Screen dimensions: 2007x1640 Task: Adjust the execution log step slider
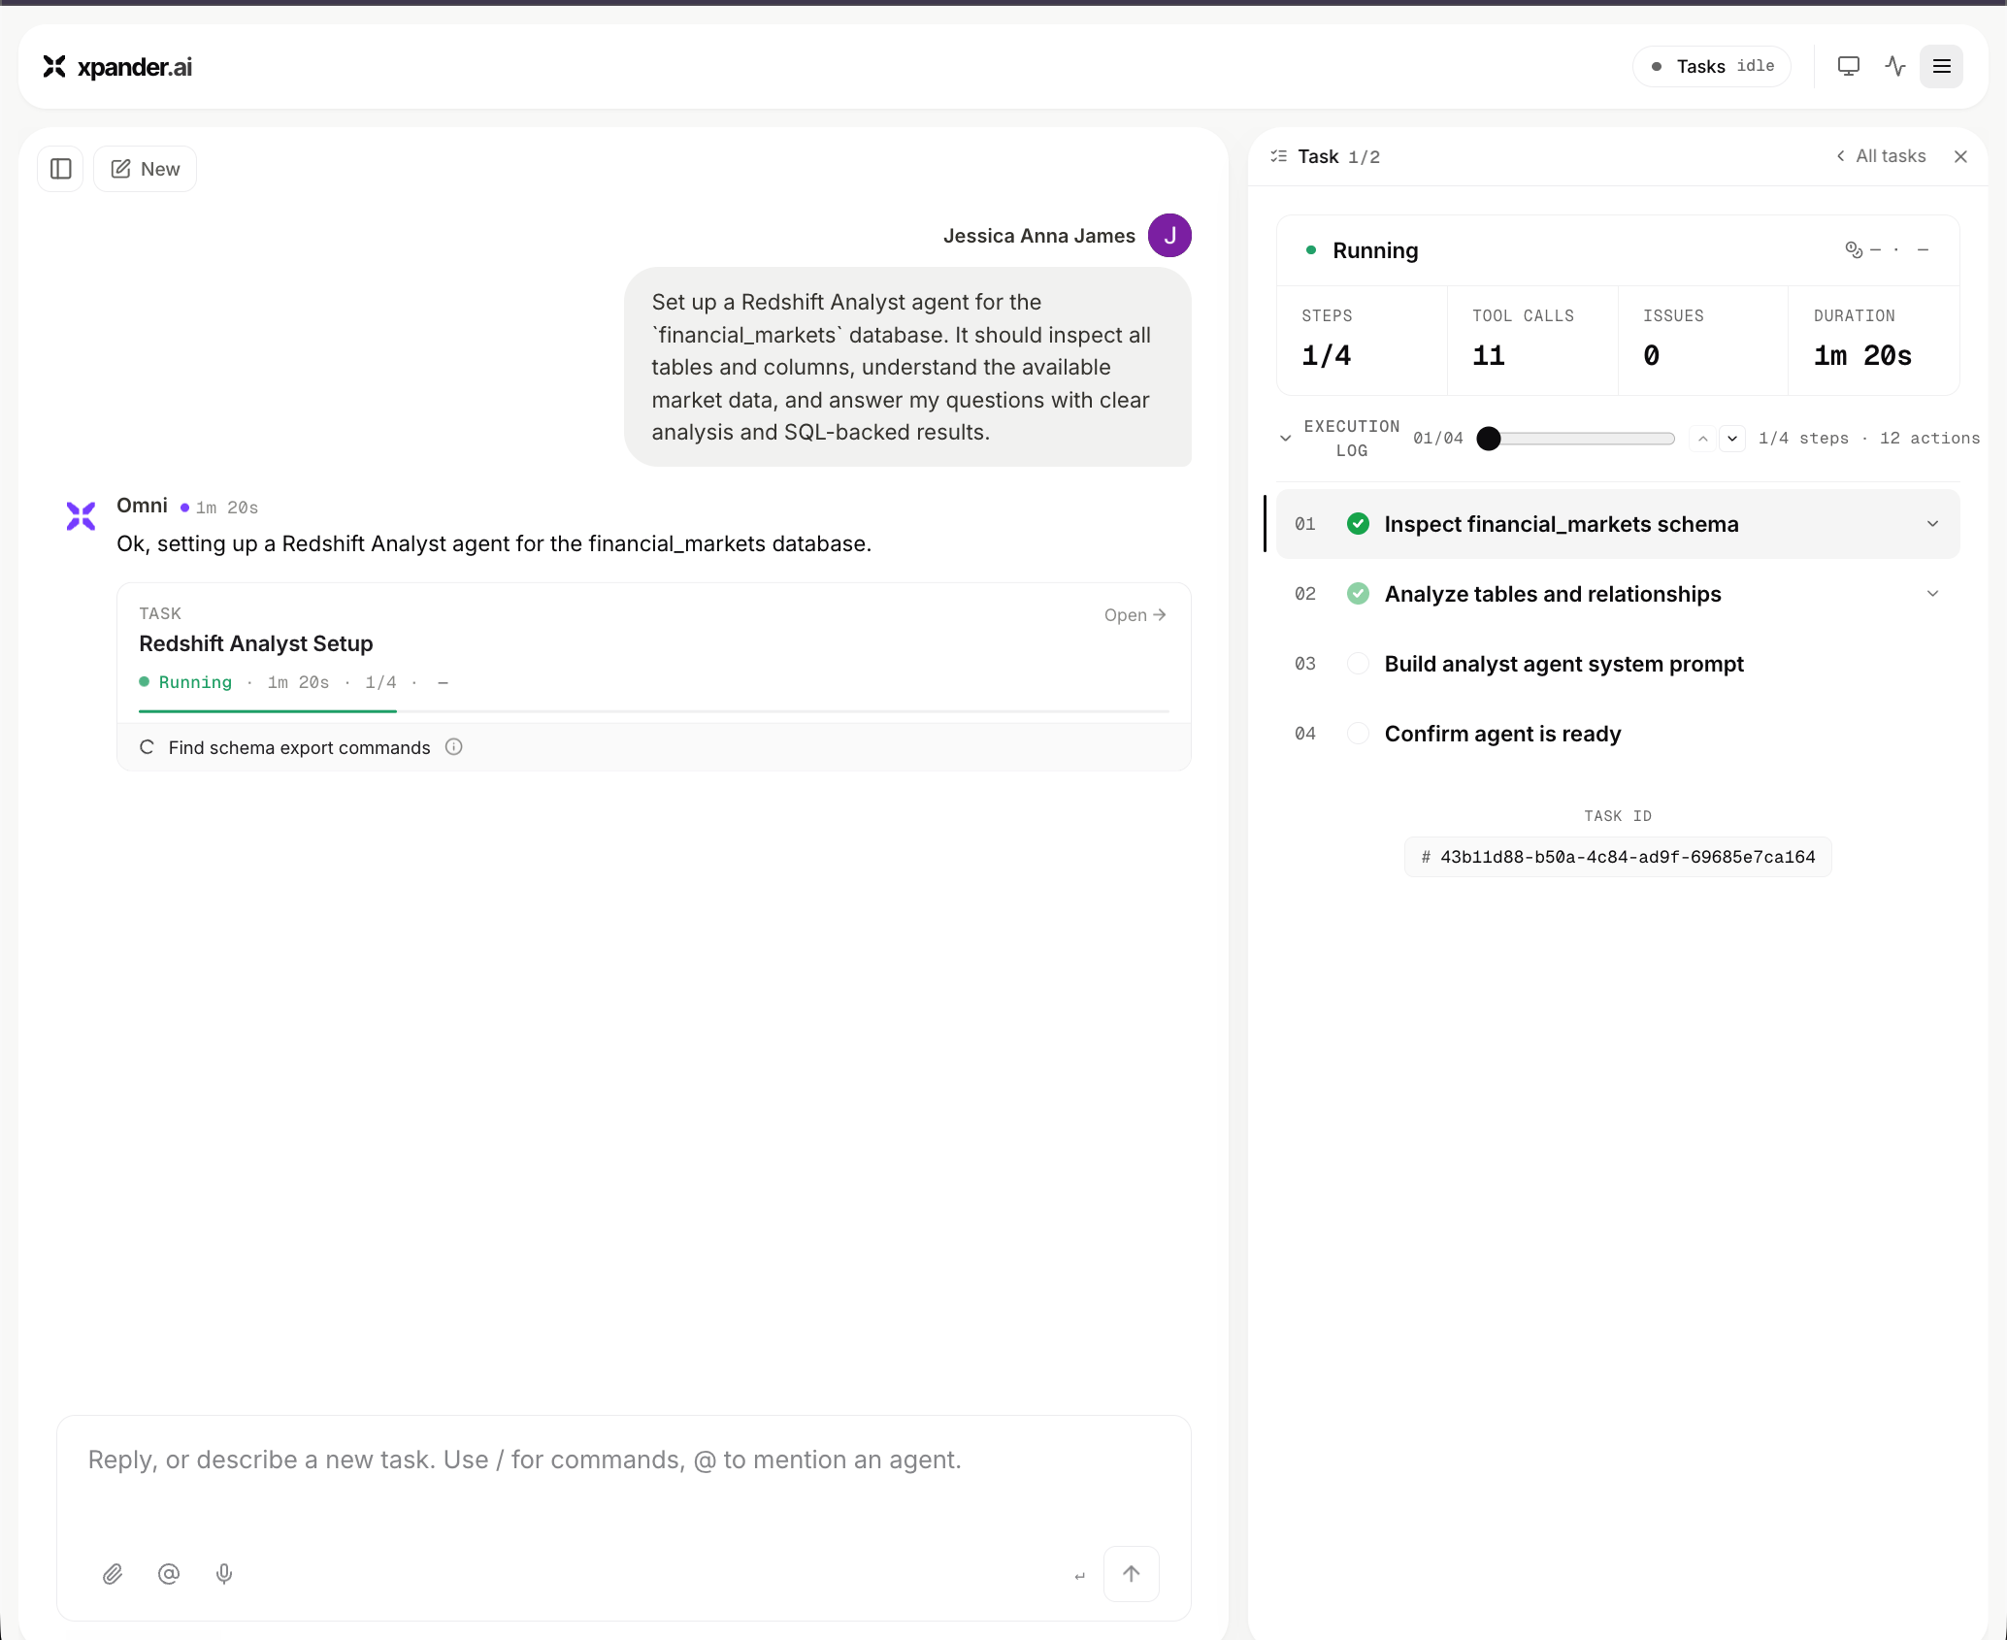(x=1576, y=439)
